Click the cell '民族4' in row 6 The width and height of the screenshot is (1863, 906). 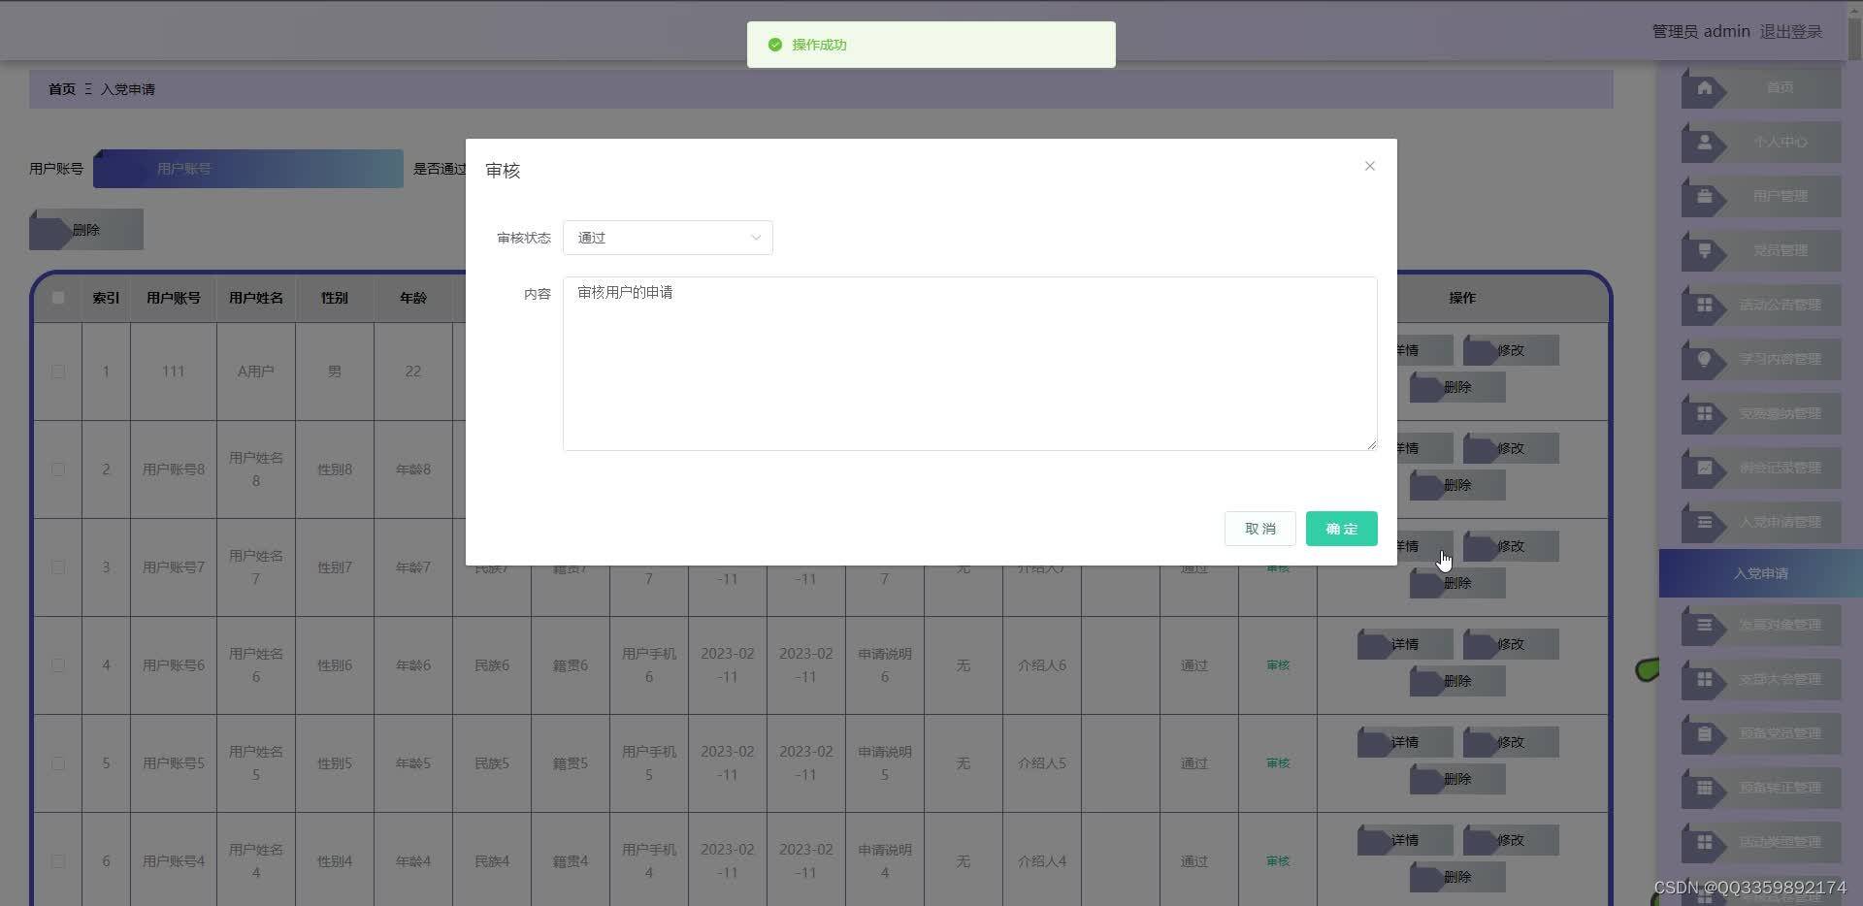(x=492, y=861)
